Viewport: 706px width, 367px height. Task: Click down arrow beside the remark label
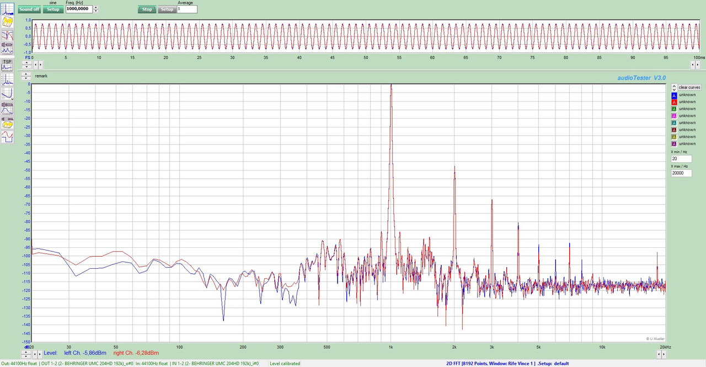[26, 78]
